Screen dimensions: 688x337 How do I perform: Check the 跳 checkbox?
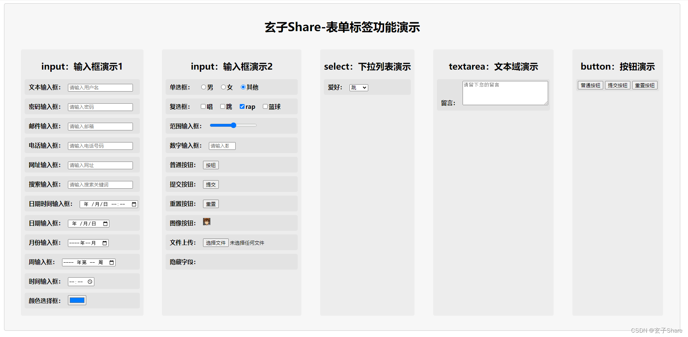(222, 107)
